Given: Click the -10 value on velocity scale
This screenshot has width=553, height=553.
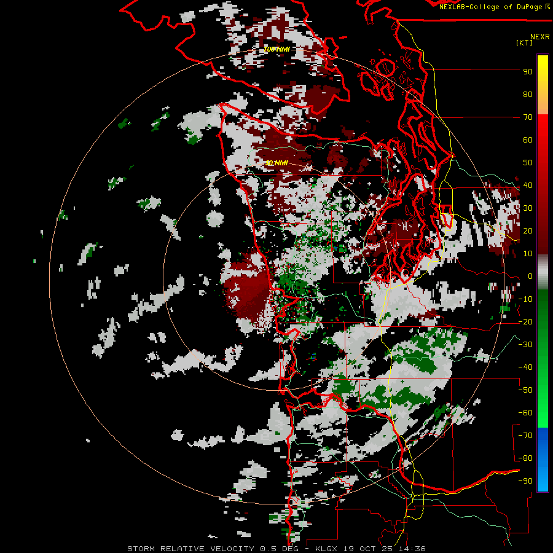Looking at the screenshot, I should [525, 299].
